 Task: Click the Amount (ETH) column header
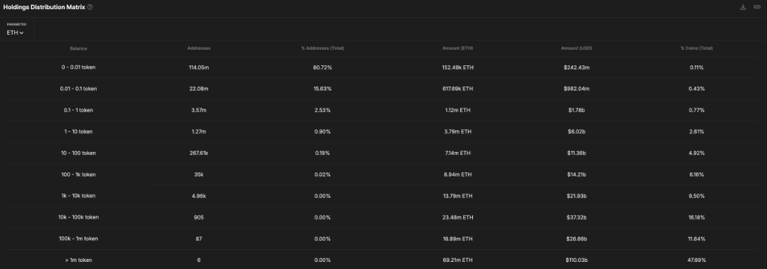pyautogui.click(x=457, y=48)
